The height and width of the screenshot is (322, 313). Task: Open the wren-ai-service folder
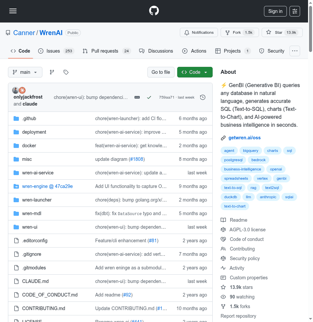(38, 173)
